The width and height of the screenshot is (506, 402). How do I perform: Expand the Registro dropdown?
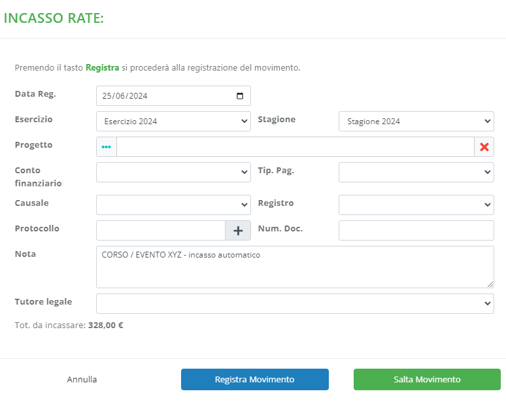(416, 205)
